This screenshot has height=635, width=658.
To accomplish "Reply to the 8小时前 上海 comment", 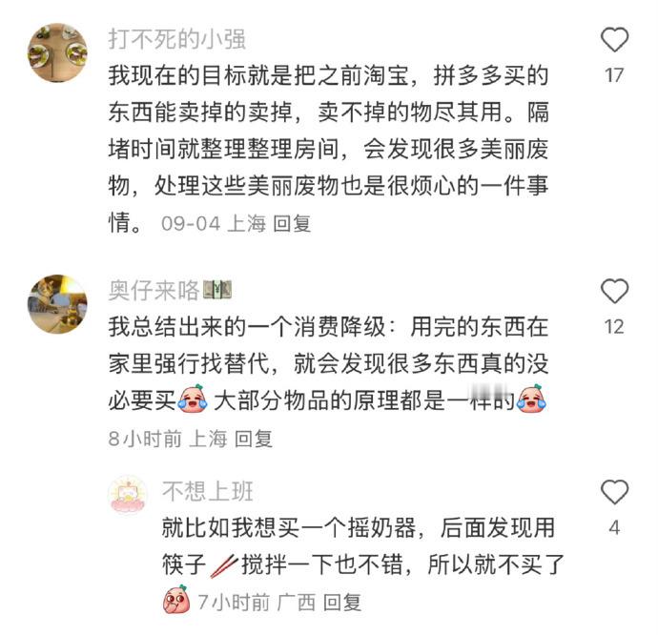I will [253, 439].
